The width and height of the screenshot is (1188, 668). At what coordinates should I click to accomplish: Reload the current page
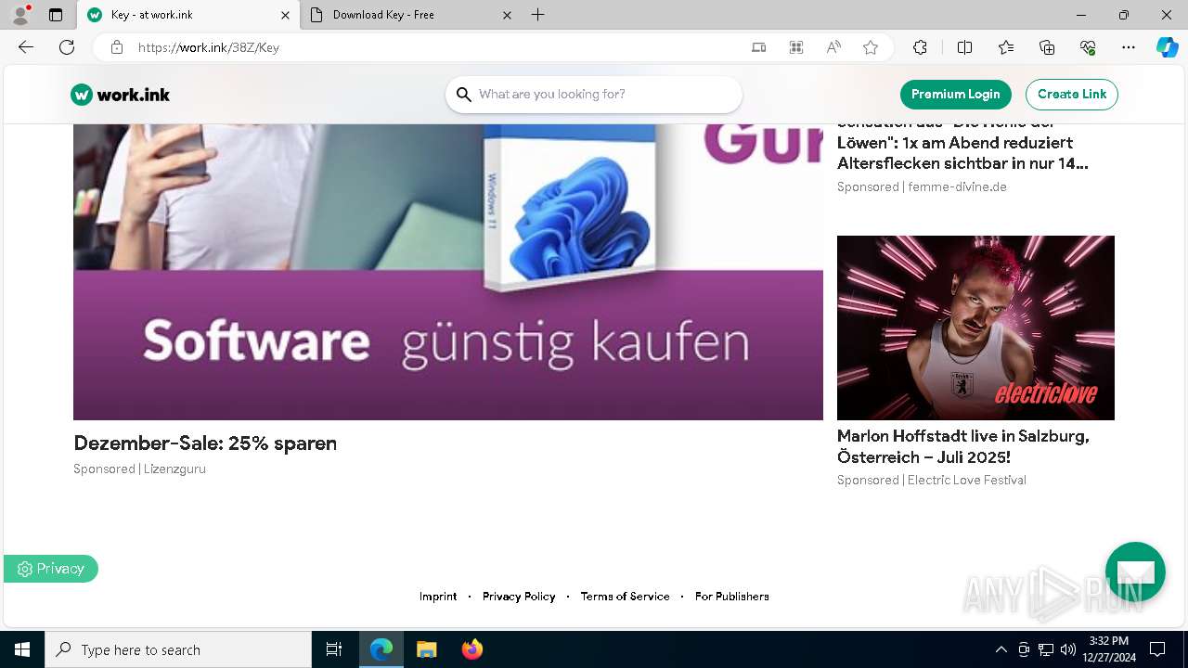point(67,47)
